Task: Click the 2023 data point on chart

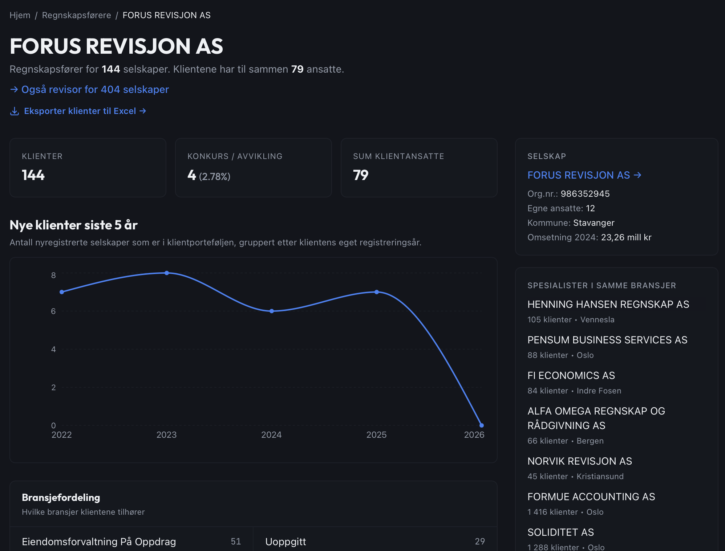Action: pyautogui.click(x=167, y=273)
